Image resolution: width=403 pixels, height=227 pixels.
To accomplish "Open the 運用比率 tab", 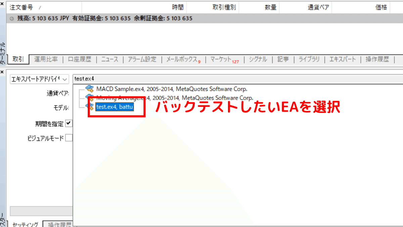I will 46,59.
